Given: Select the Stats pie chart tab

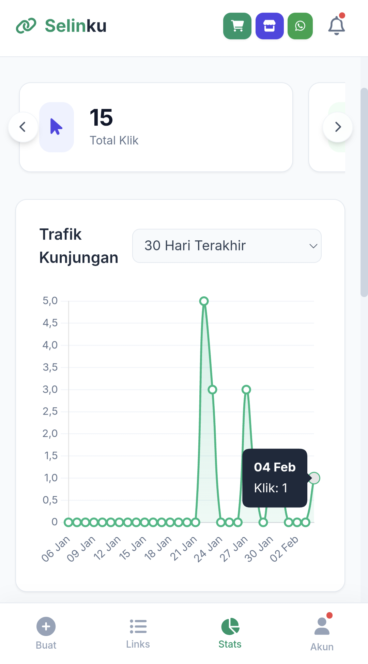Looking at the screenshot, I should pyautogui.click(x=230, y=633).
